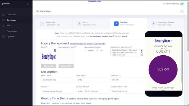
Task: Click the Offer Text 2 input field
Action: [92, 80]
